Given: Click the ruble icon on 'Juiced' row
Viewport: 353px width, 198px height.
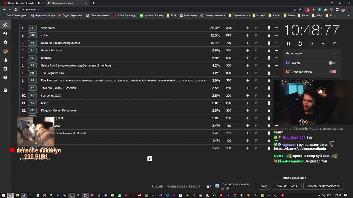Looking at the screenshot, I should (x=256, y=35).
